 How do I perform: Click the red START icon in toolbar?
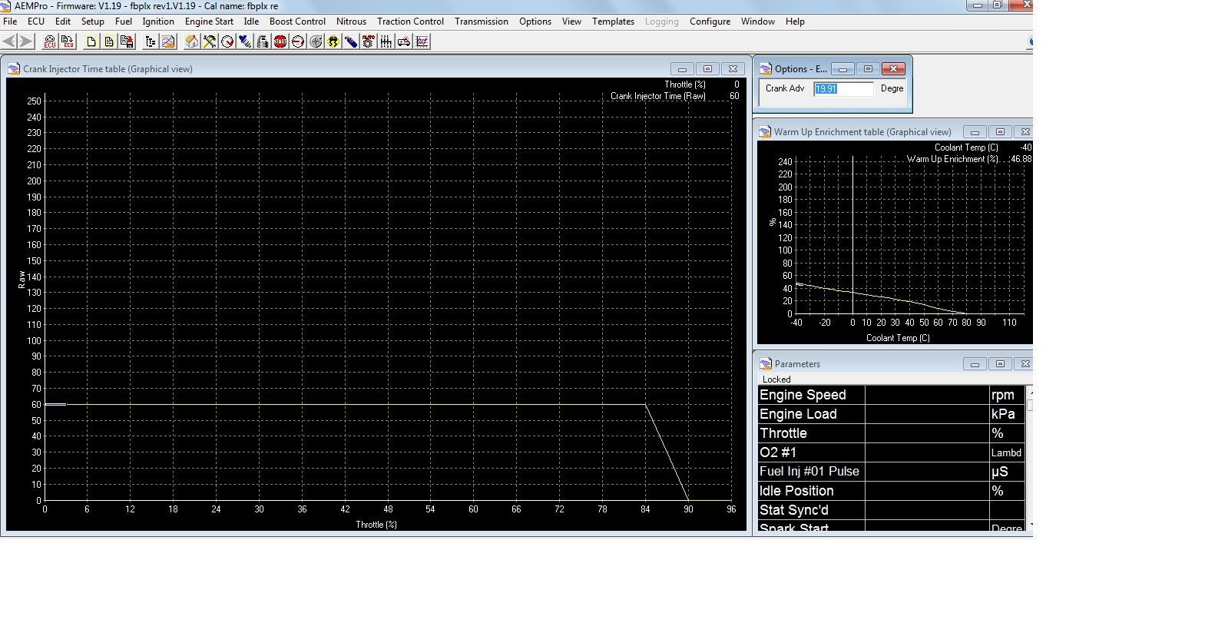click(280, 41)
